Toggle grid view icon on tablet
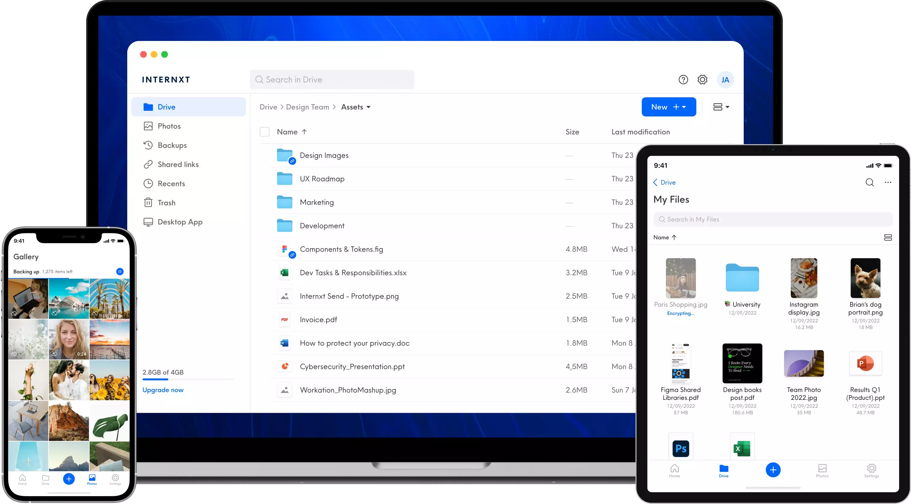This screenshot has height=504, width=911. [x=888, y=237]
